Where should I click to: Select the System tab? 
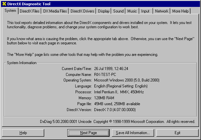(10, 11)
